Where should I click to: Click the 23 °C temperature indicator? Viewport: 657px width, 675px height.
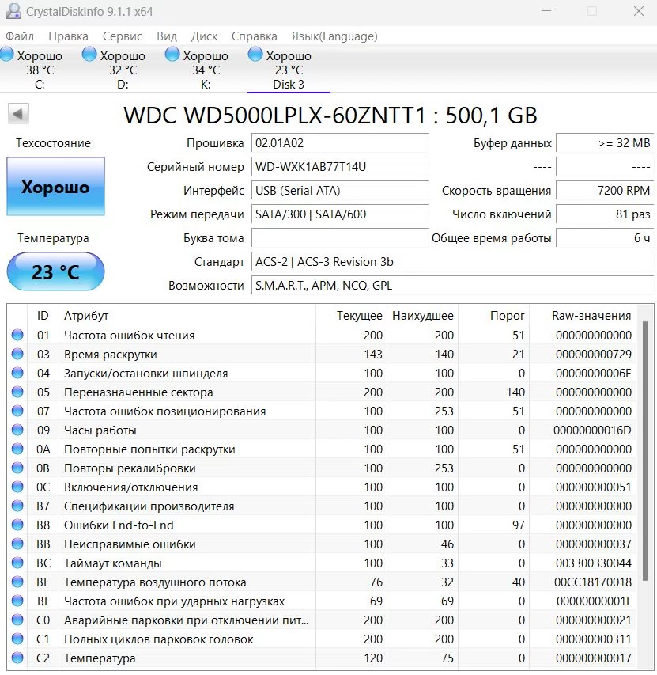(x=55, y=271)
